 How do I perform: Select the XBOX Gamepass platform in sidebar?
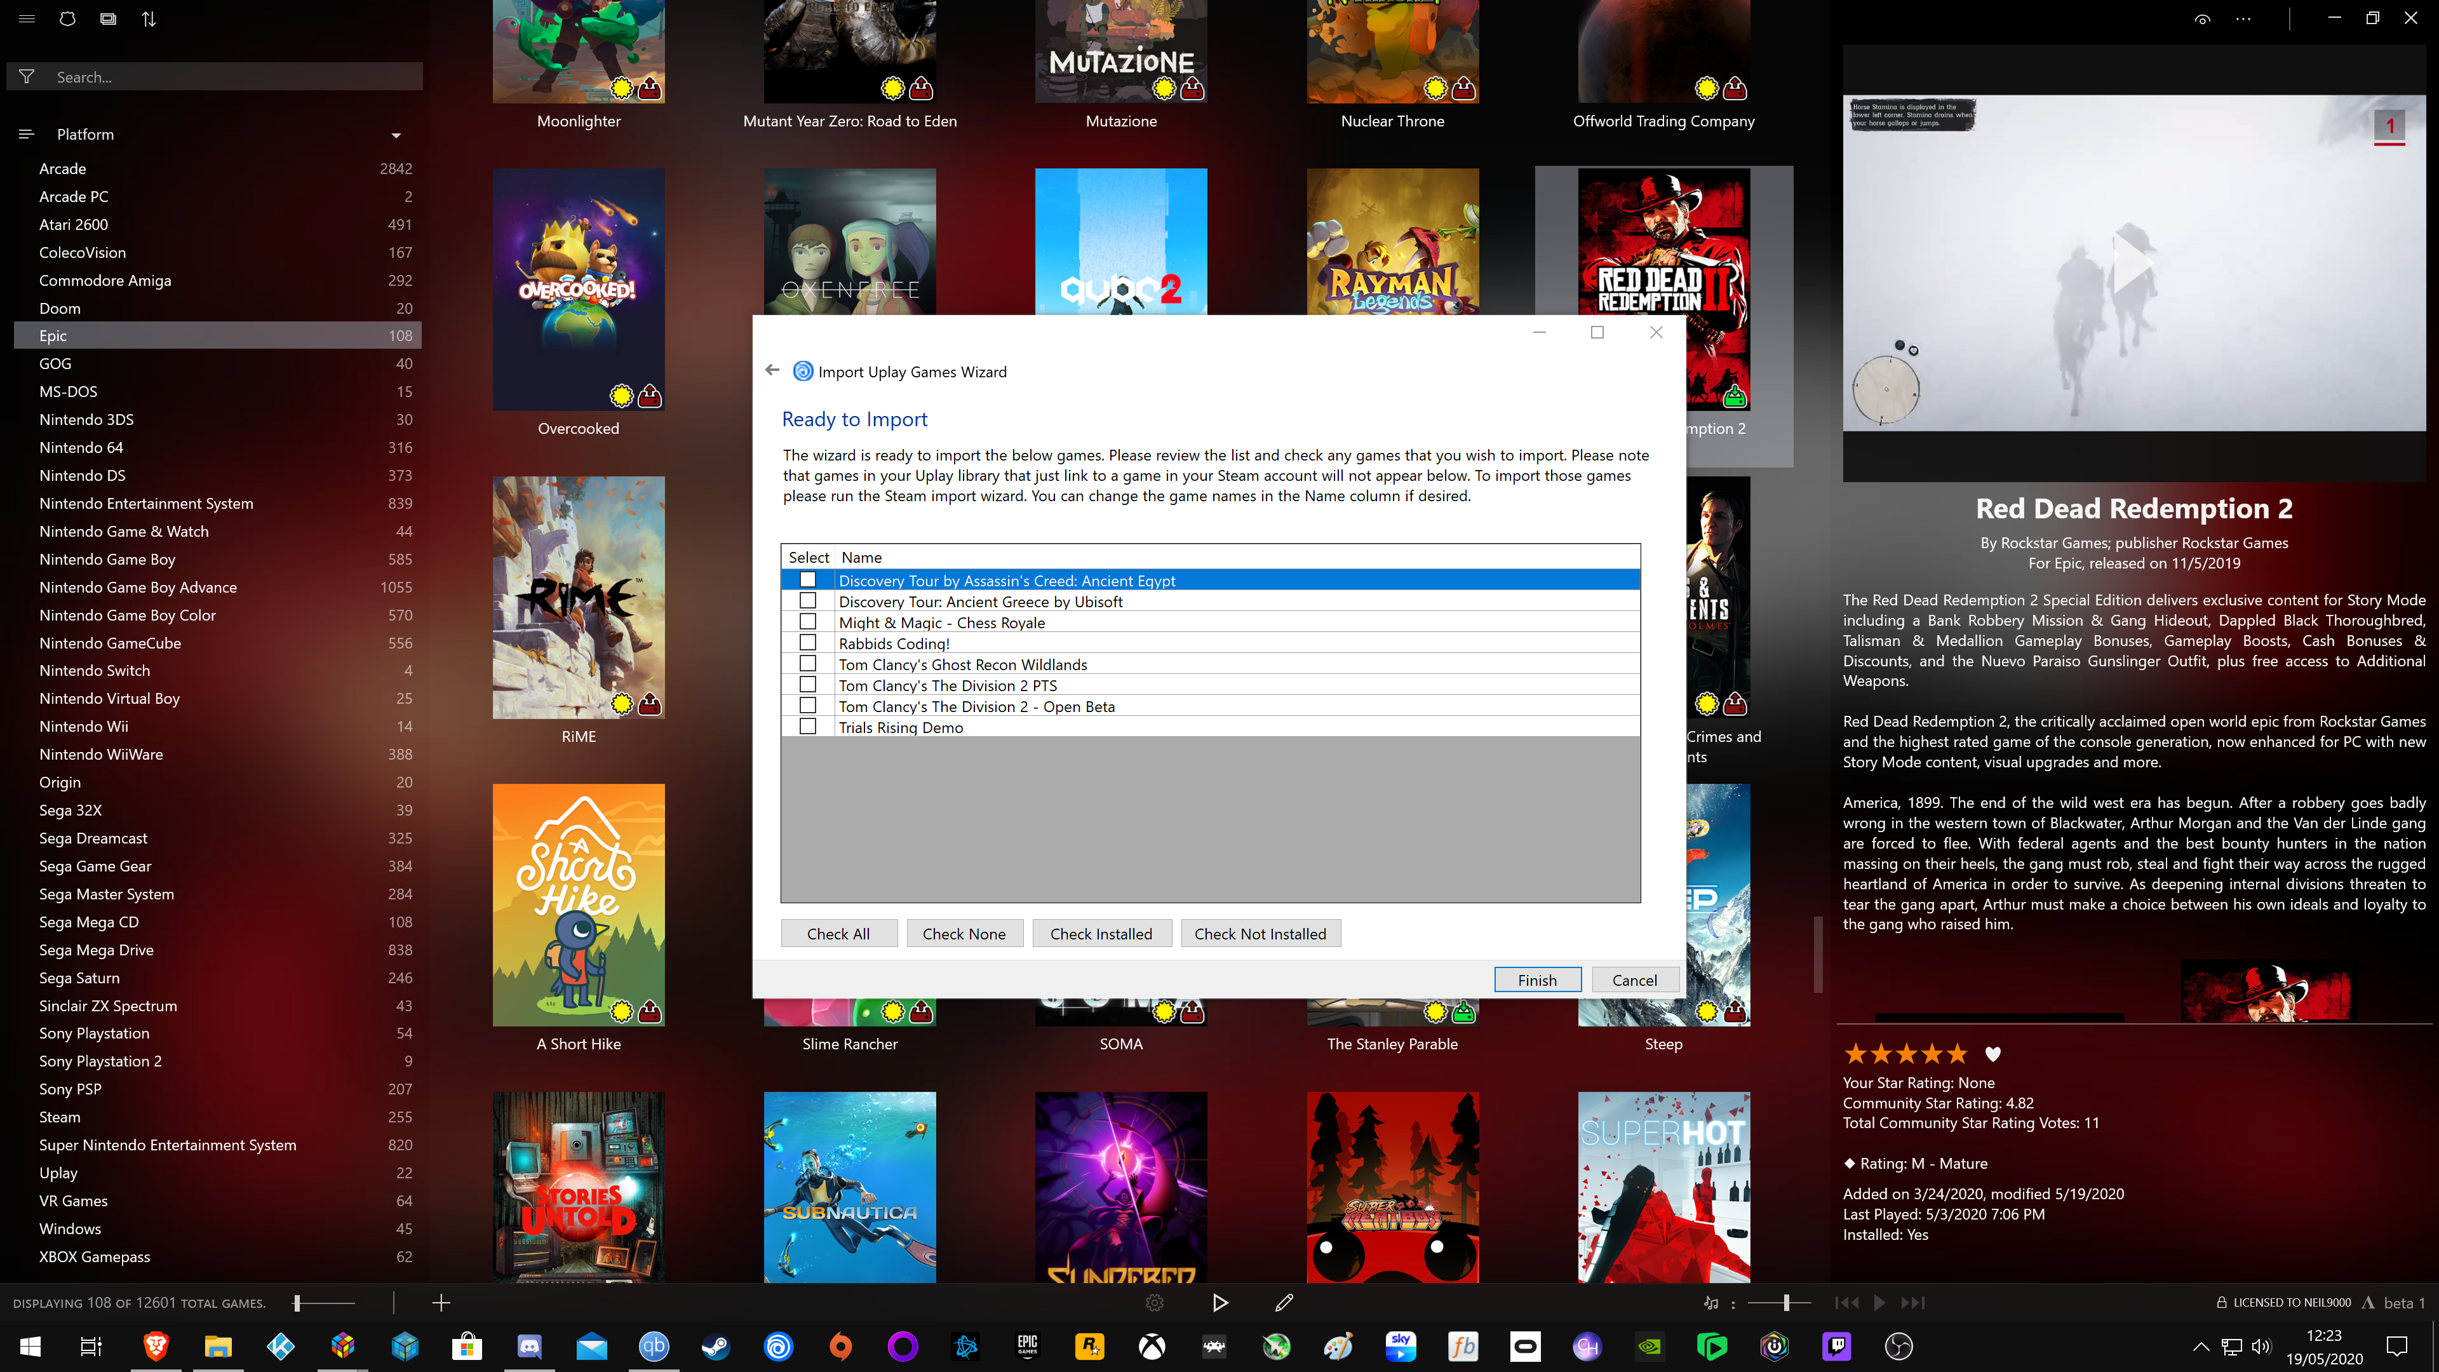click(x=218, y=1256)
